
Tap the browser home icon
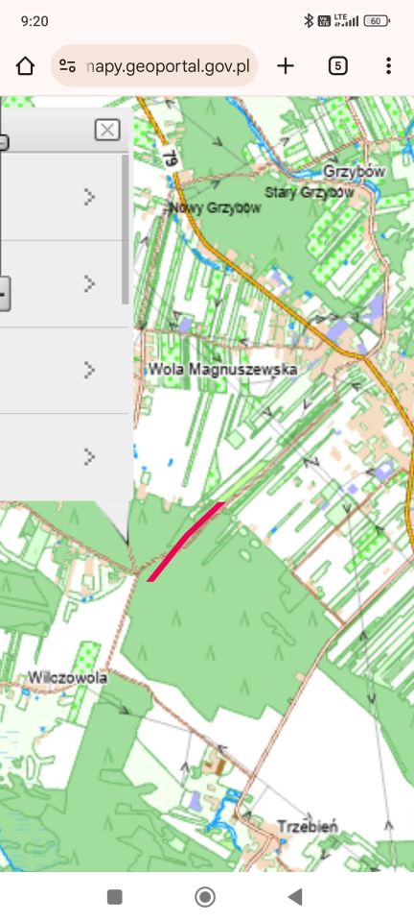(25, 66)
